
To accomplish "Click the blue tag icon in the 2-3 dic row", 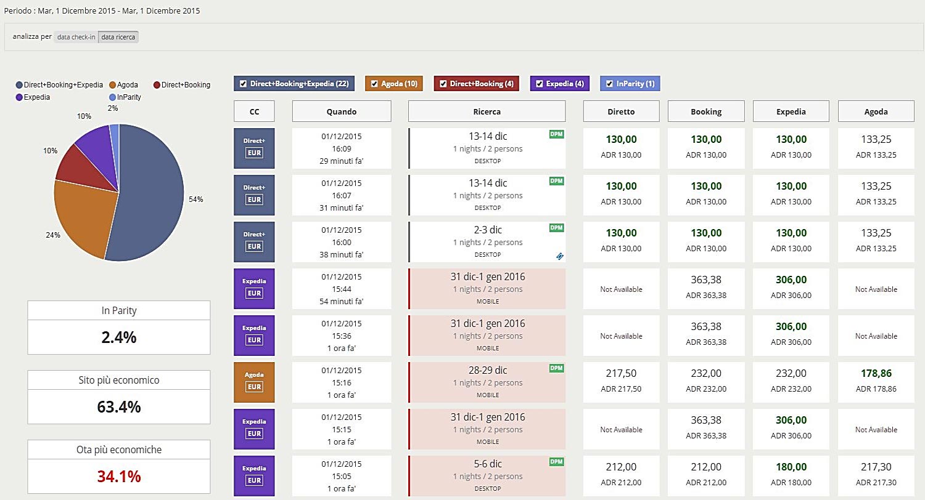I will (x=559, y=256).
